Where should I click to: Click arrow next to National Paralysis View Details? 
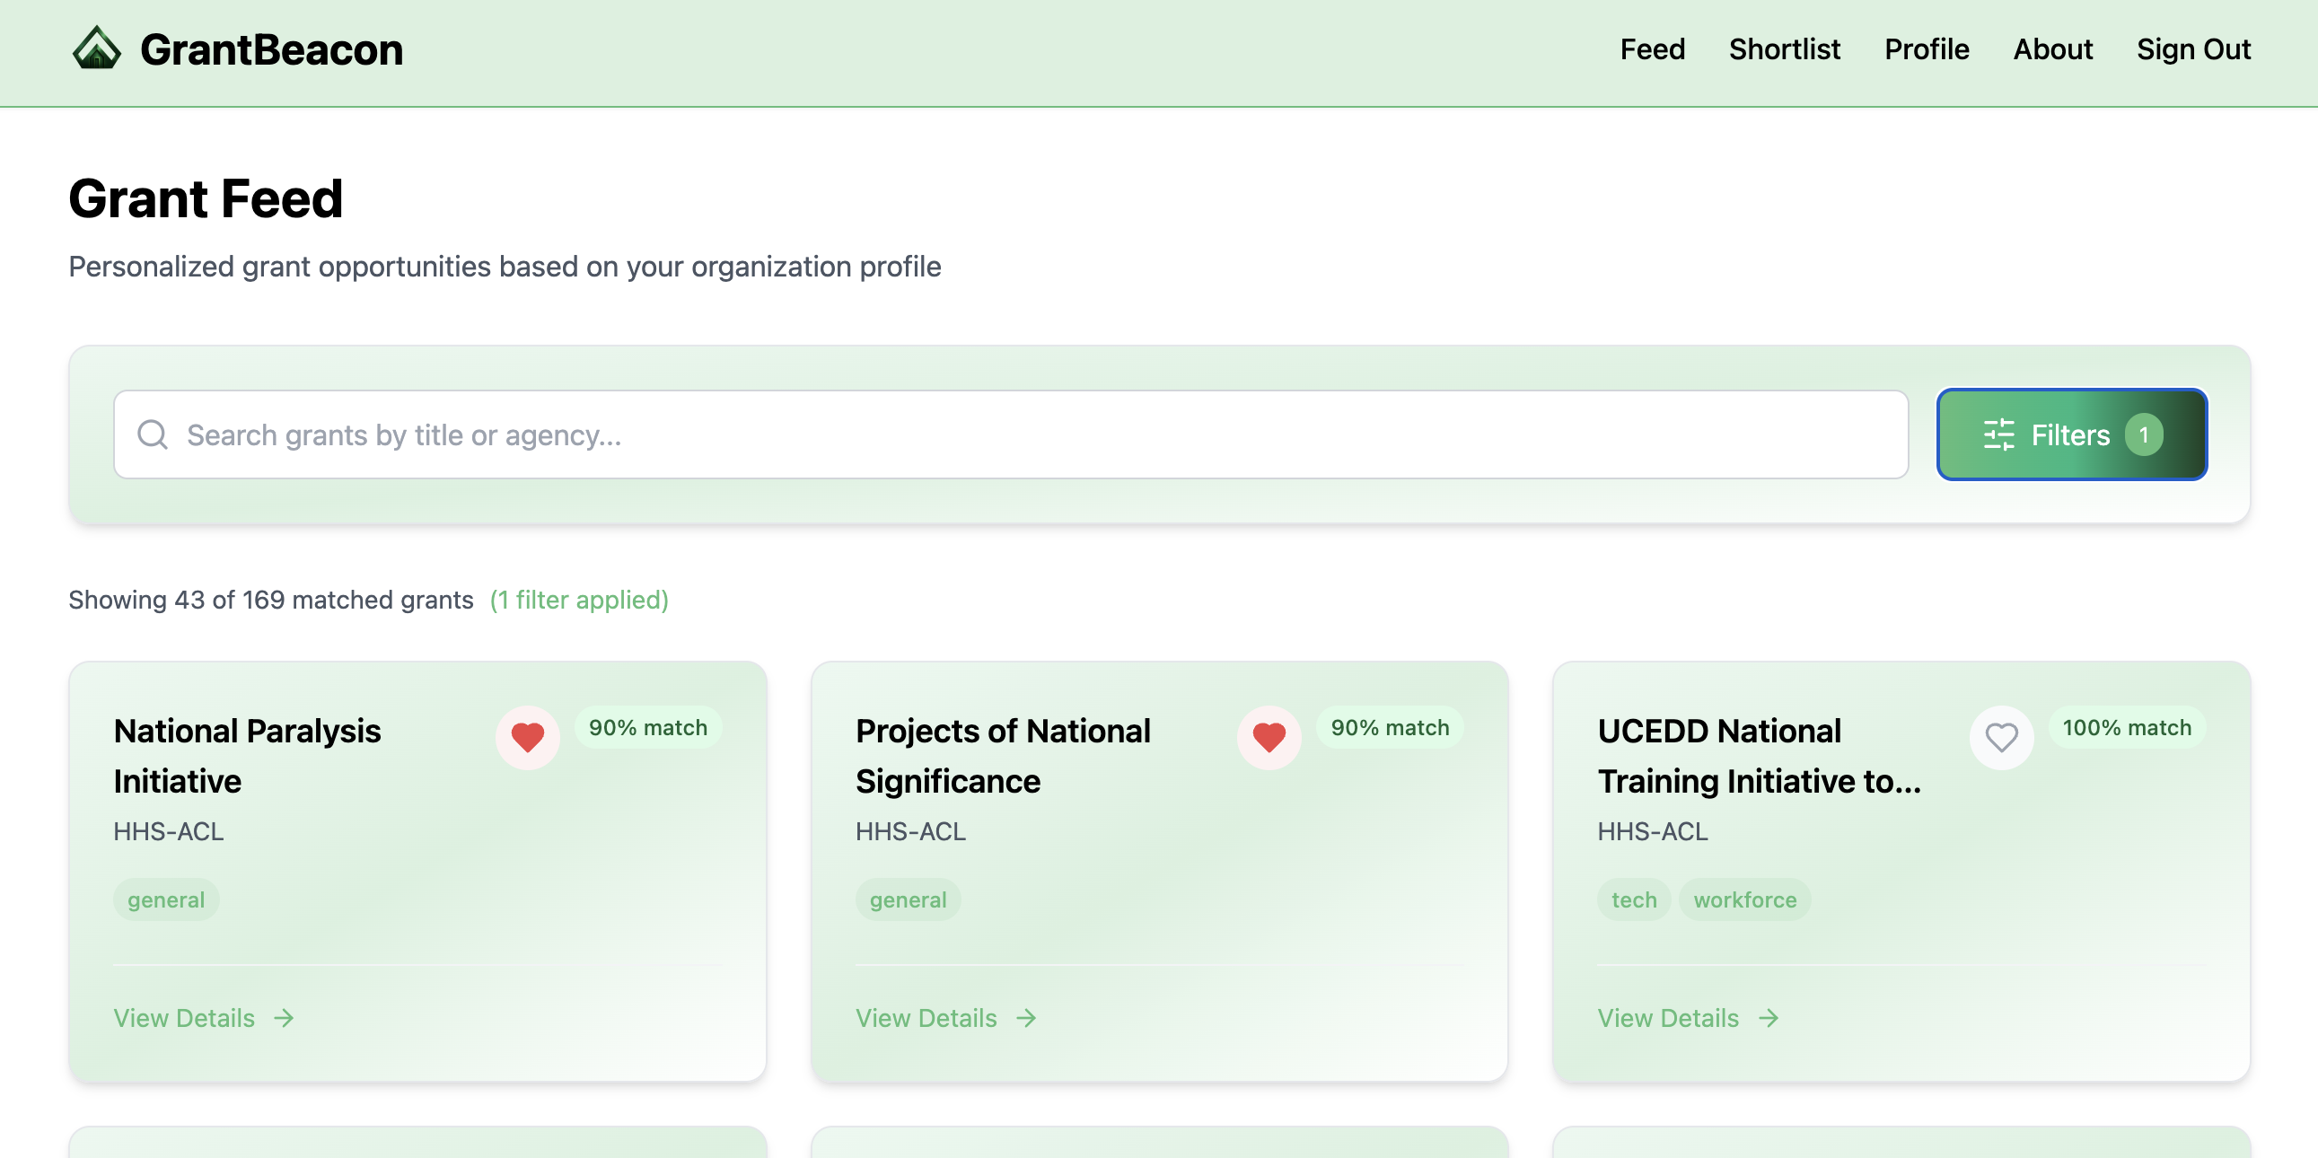285,1018
